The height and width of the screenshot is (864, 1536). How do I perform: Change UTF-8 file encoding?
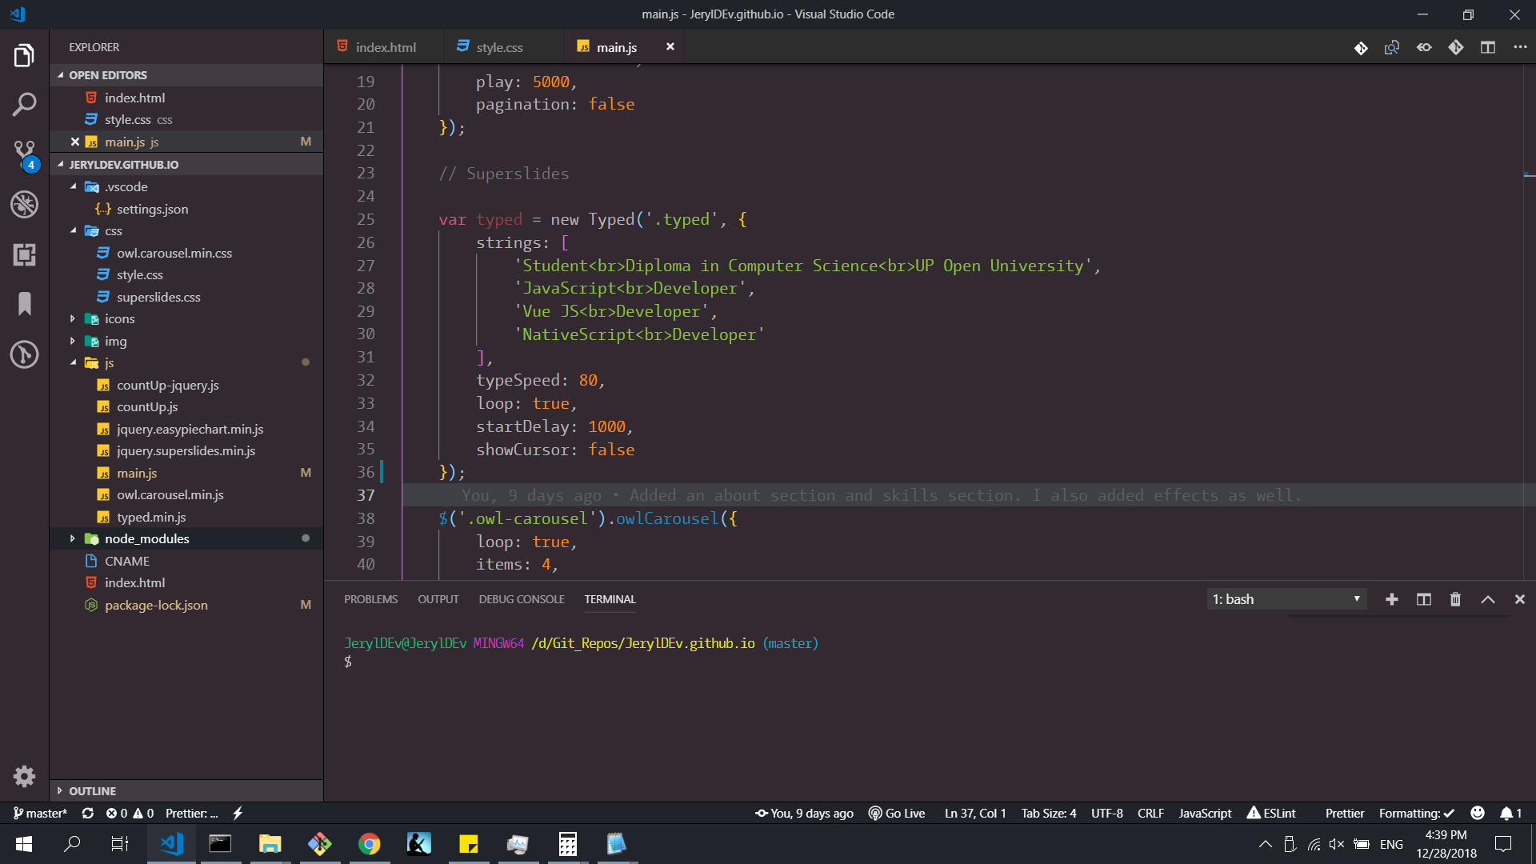(1107, 813)
